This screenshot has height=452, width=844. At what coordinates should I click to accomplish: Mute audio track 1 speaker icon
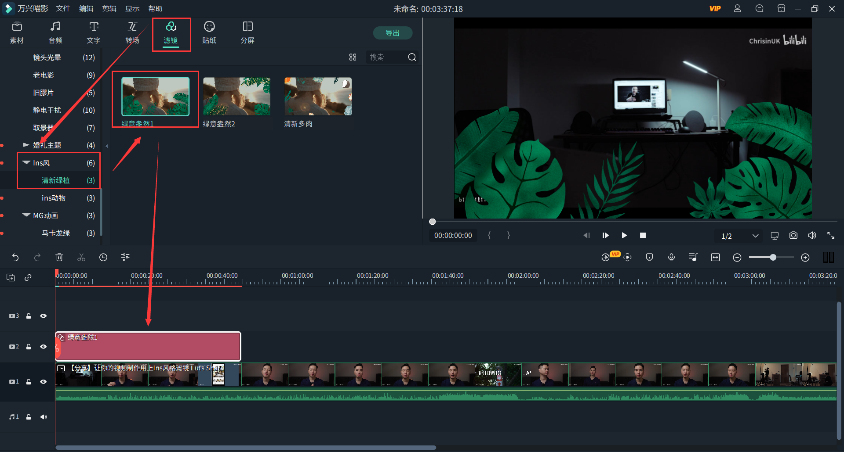pyautogui.click(x=43, y=417)
